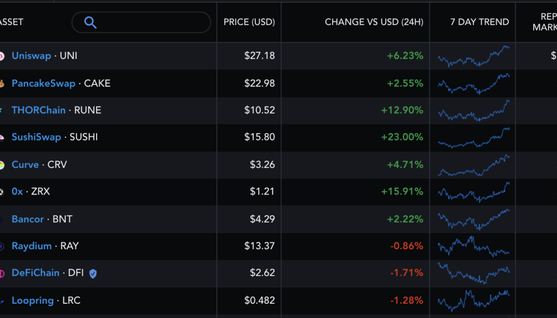Sort the table by PRICE (USD)
557x318 pixels.
click(248, 22)
